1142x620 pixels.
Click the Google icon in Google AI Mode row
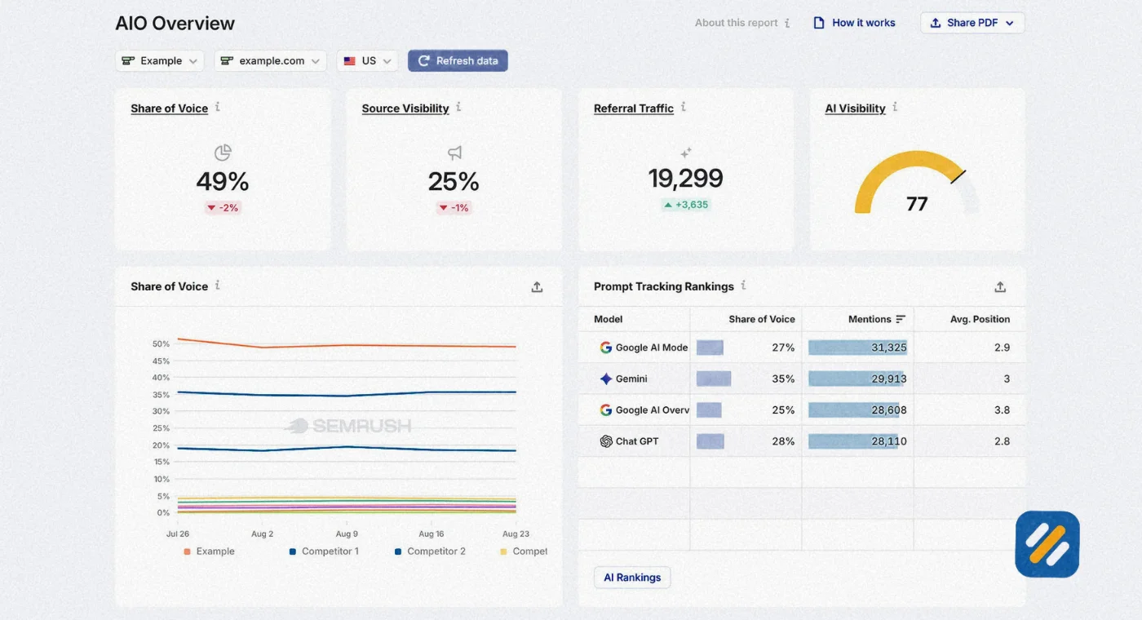coord(606,348)
